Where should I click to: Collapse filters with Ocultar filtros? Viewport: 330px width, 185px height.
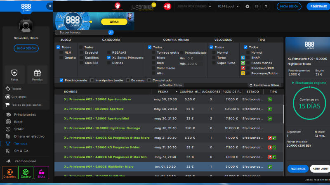pos(170,85)
